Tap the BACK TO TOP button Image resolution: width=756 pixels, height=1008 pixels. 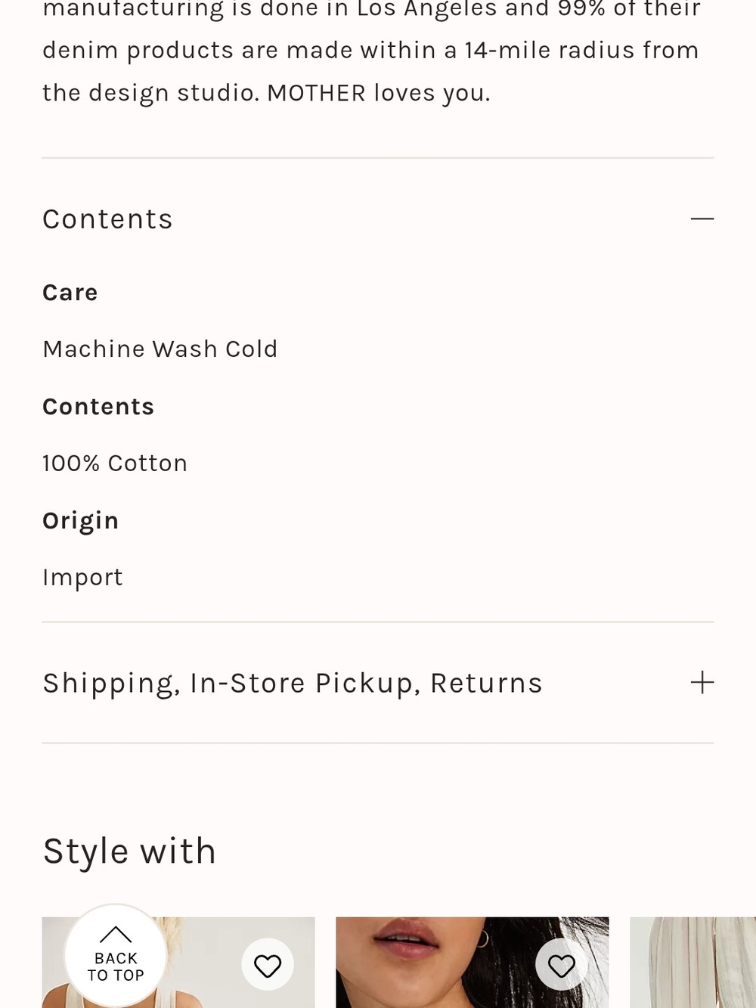[116, 956]
